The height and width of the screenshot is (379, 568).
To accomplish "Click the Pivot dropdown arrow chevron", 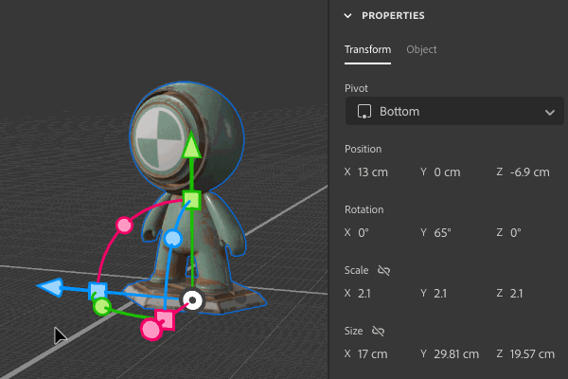I will pos(549,113).
